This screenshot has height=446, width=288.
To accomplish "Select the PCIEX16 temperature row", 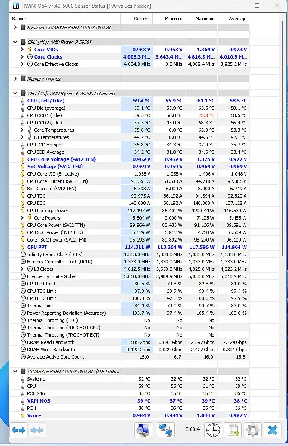I will [x=130, y=393].
